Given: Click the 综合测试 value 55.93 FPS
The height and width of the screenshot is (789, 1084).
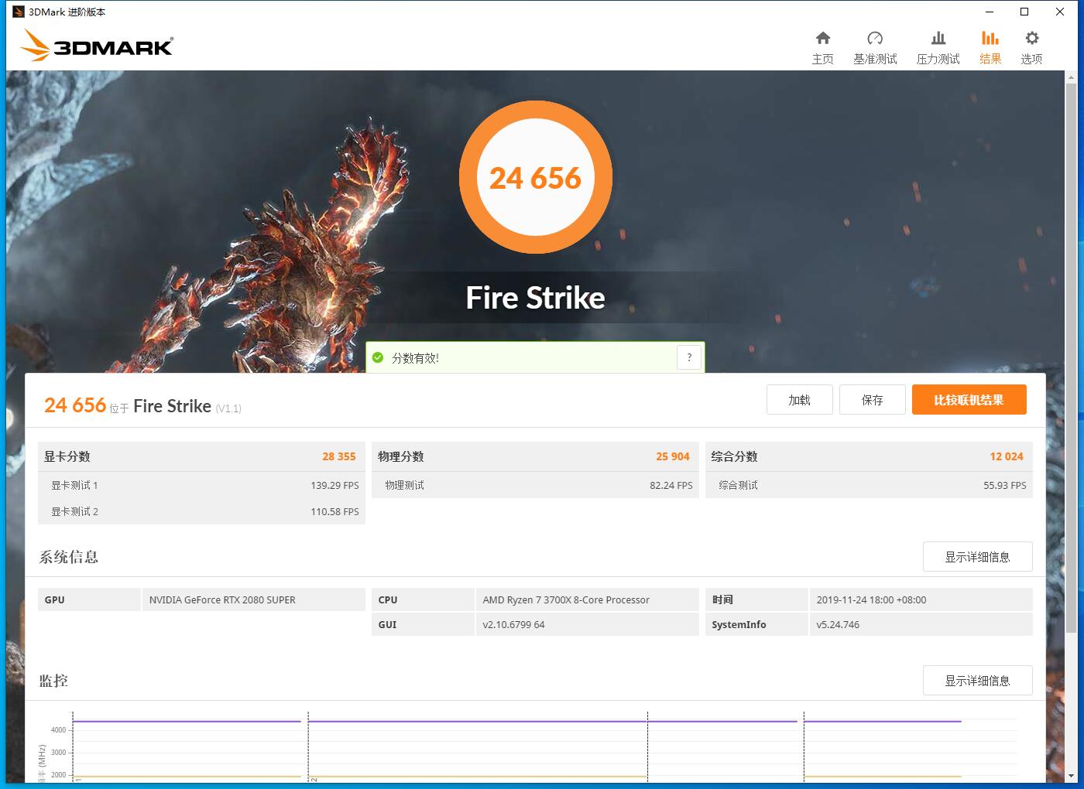Looking at the screenshot, I should (x=1005, y=485).
